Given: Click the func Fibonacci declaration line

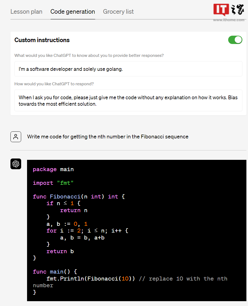Looking at the screenshot, I should tap(79, 197).
